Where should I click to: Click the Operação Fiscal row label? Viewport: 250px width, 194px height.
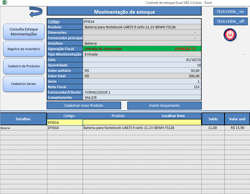tap(65, 49)
